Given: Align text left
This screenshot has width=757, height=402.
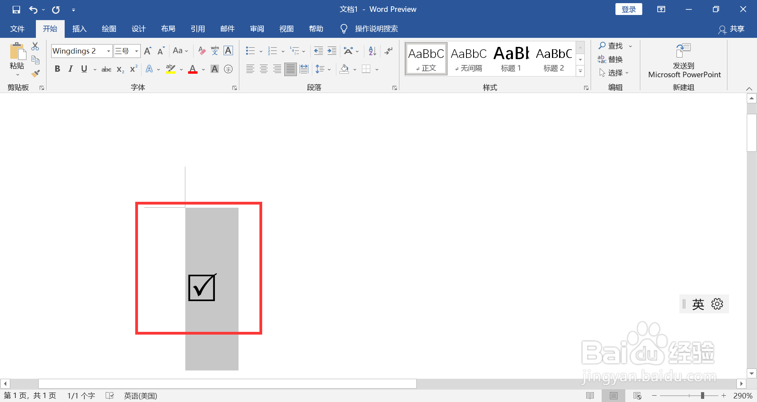Looking at the screenshot, I should point(250,69).
